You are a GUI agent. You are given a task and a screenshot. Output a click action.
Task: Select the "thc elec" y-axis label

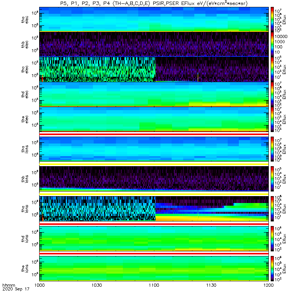click(x=25, y=69)
